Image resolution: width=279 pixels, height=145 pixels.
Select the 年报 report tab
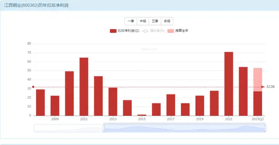pos(167,21)
